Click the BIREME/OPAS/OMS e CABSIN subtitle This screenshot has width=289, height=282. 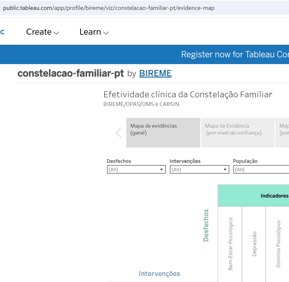point(141,104)
